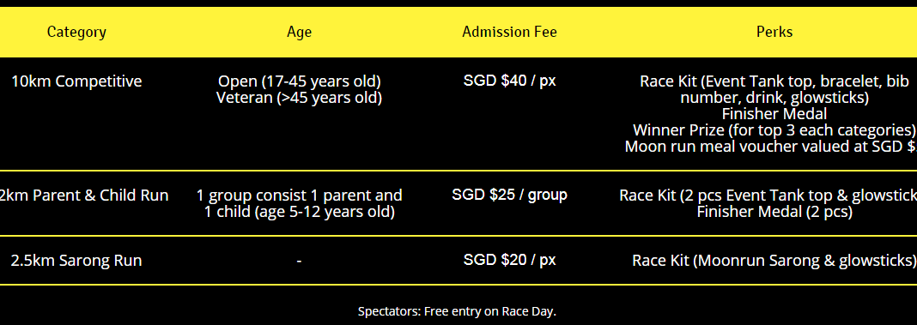The height and width of the screenshot is (325, 917).
Task: Select the Parent & Child Run category
Action: (83, 196)
